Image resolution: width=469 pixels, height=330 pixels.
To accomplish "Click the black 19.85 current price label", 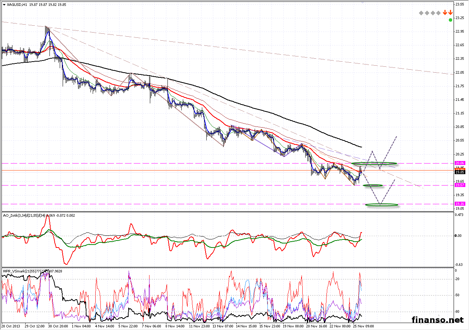I will pyautogui.click(x=459, y=172).
